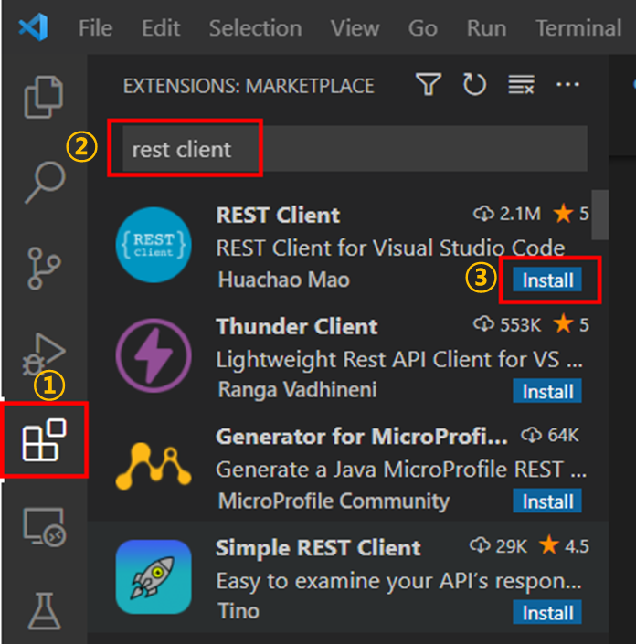This screenshot has width=636, height=644.
Task: Open the Testing flask view
Action: (x=44, y=611)
